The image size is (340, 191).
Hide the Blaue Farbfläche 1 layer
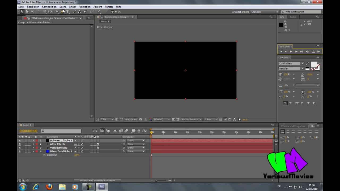click(19, 151)
